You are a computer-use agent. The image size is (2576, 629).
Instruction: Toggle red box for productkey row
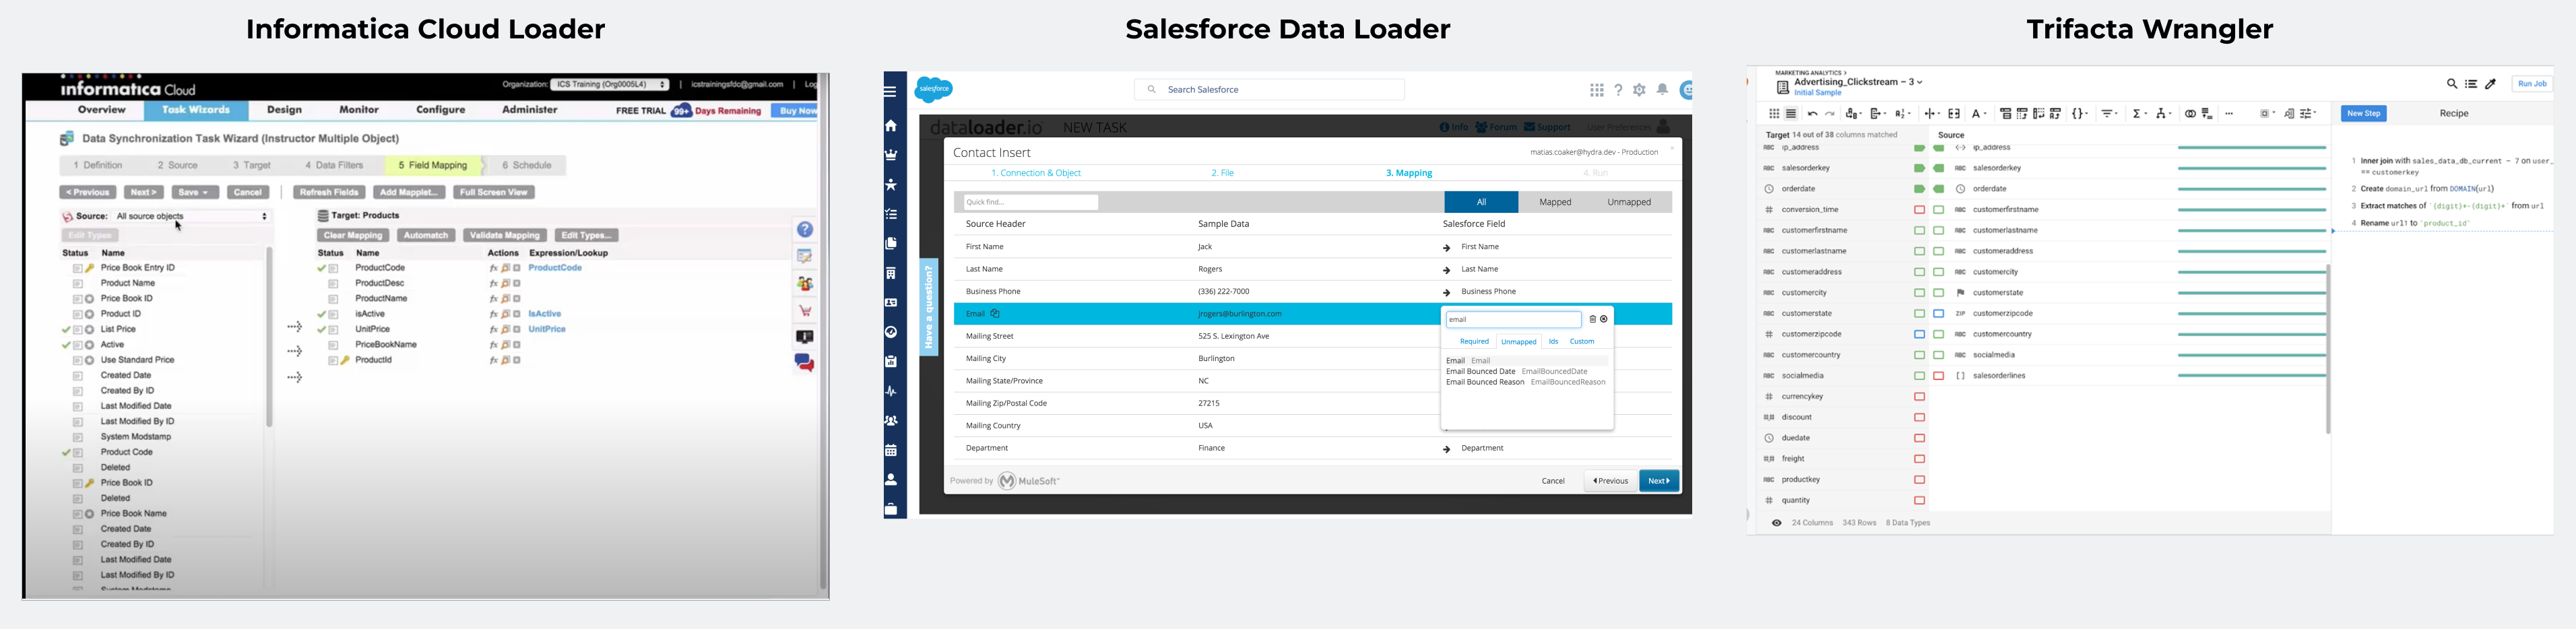pyautogui.click(x=1920, y=480)
